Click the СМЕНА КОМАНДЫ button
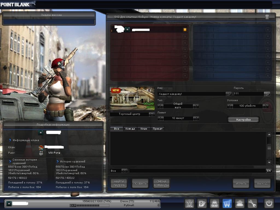 click(x=161, y=183)
